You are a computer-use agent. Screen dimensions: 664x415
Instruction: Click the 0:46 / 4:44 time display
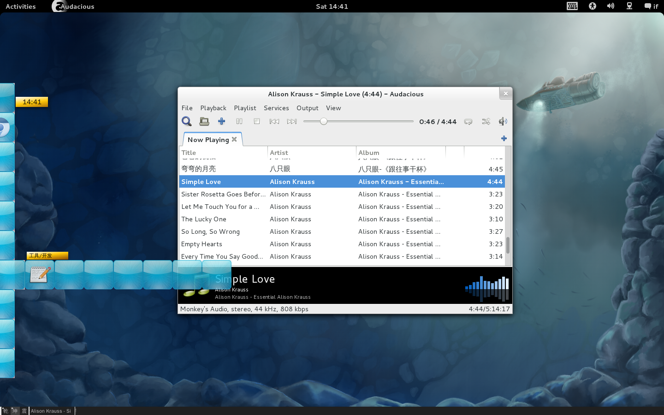tap(438, 122)
